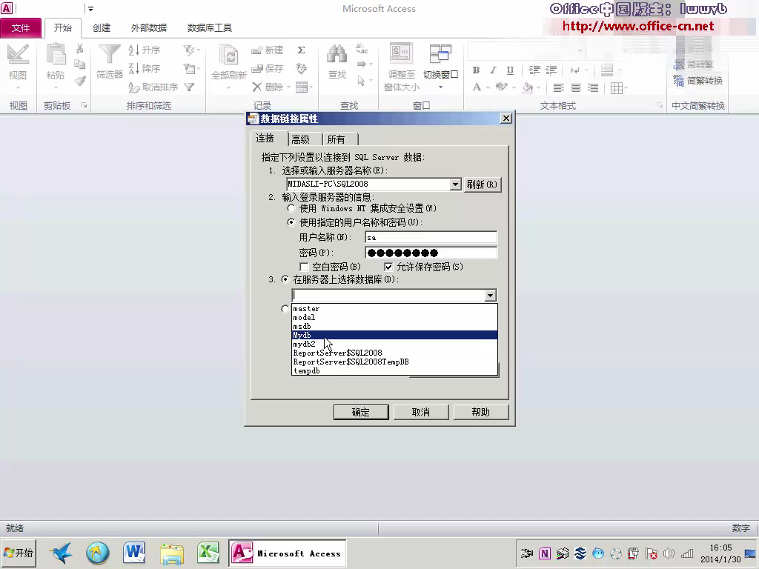Switch to the 创建 Create tab
The image size is (759, 569).
pyautogui.click(x=102, y=28)
